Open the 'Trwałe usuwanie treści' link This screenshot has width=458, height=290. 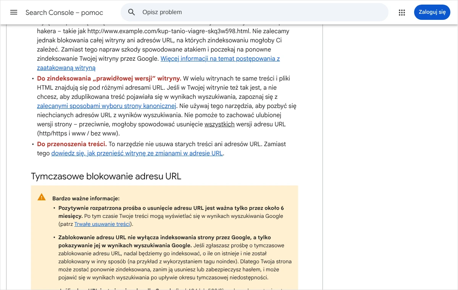point(102,224)
